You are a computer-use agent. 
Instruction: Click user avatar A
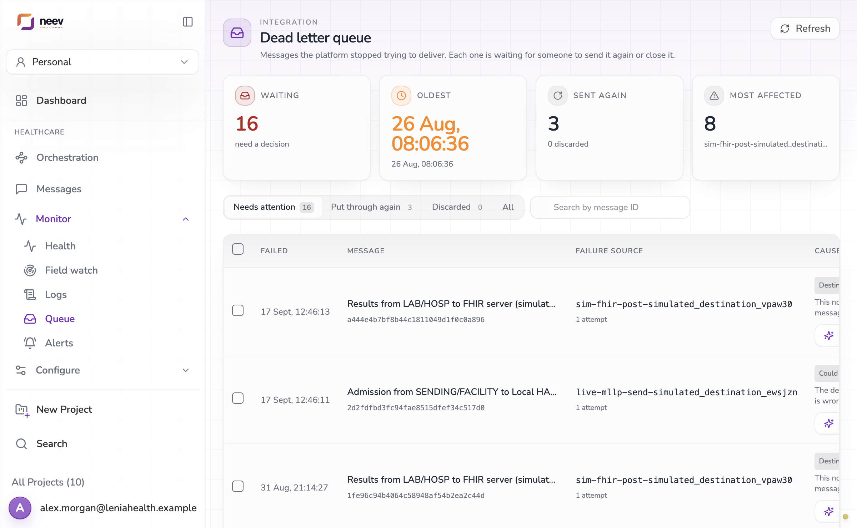(20, 508)
